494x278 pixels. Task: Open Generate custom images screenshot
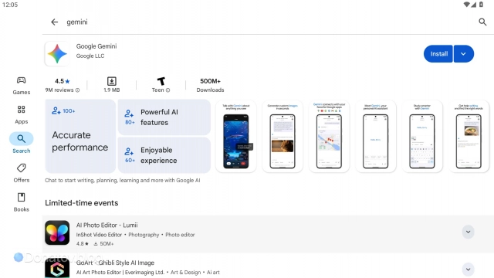283,136
